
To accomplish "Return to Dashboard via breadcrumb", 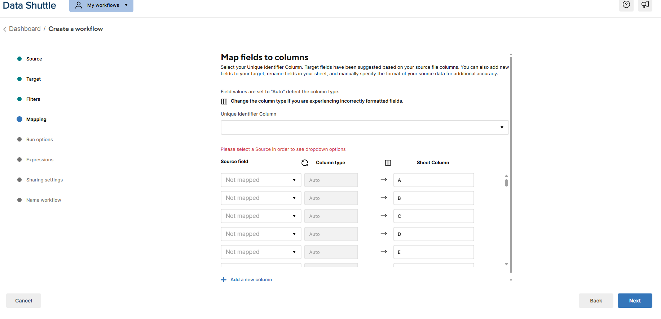I will (25, 29).
